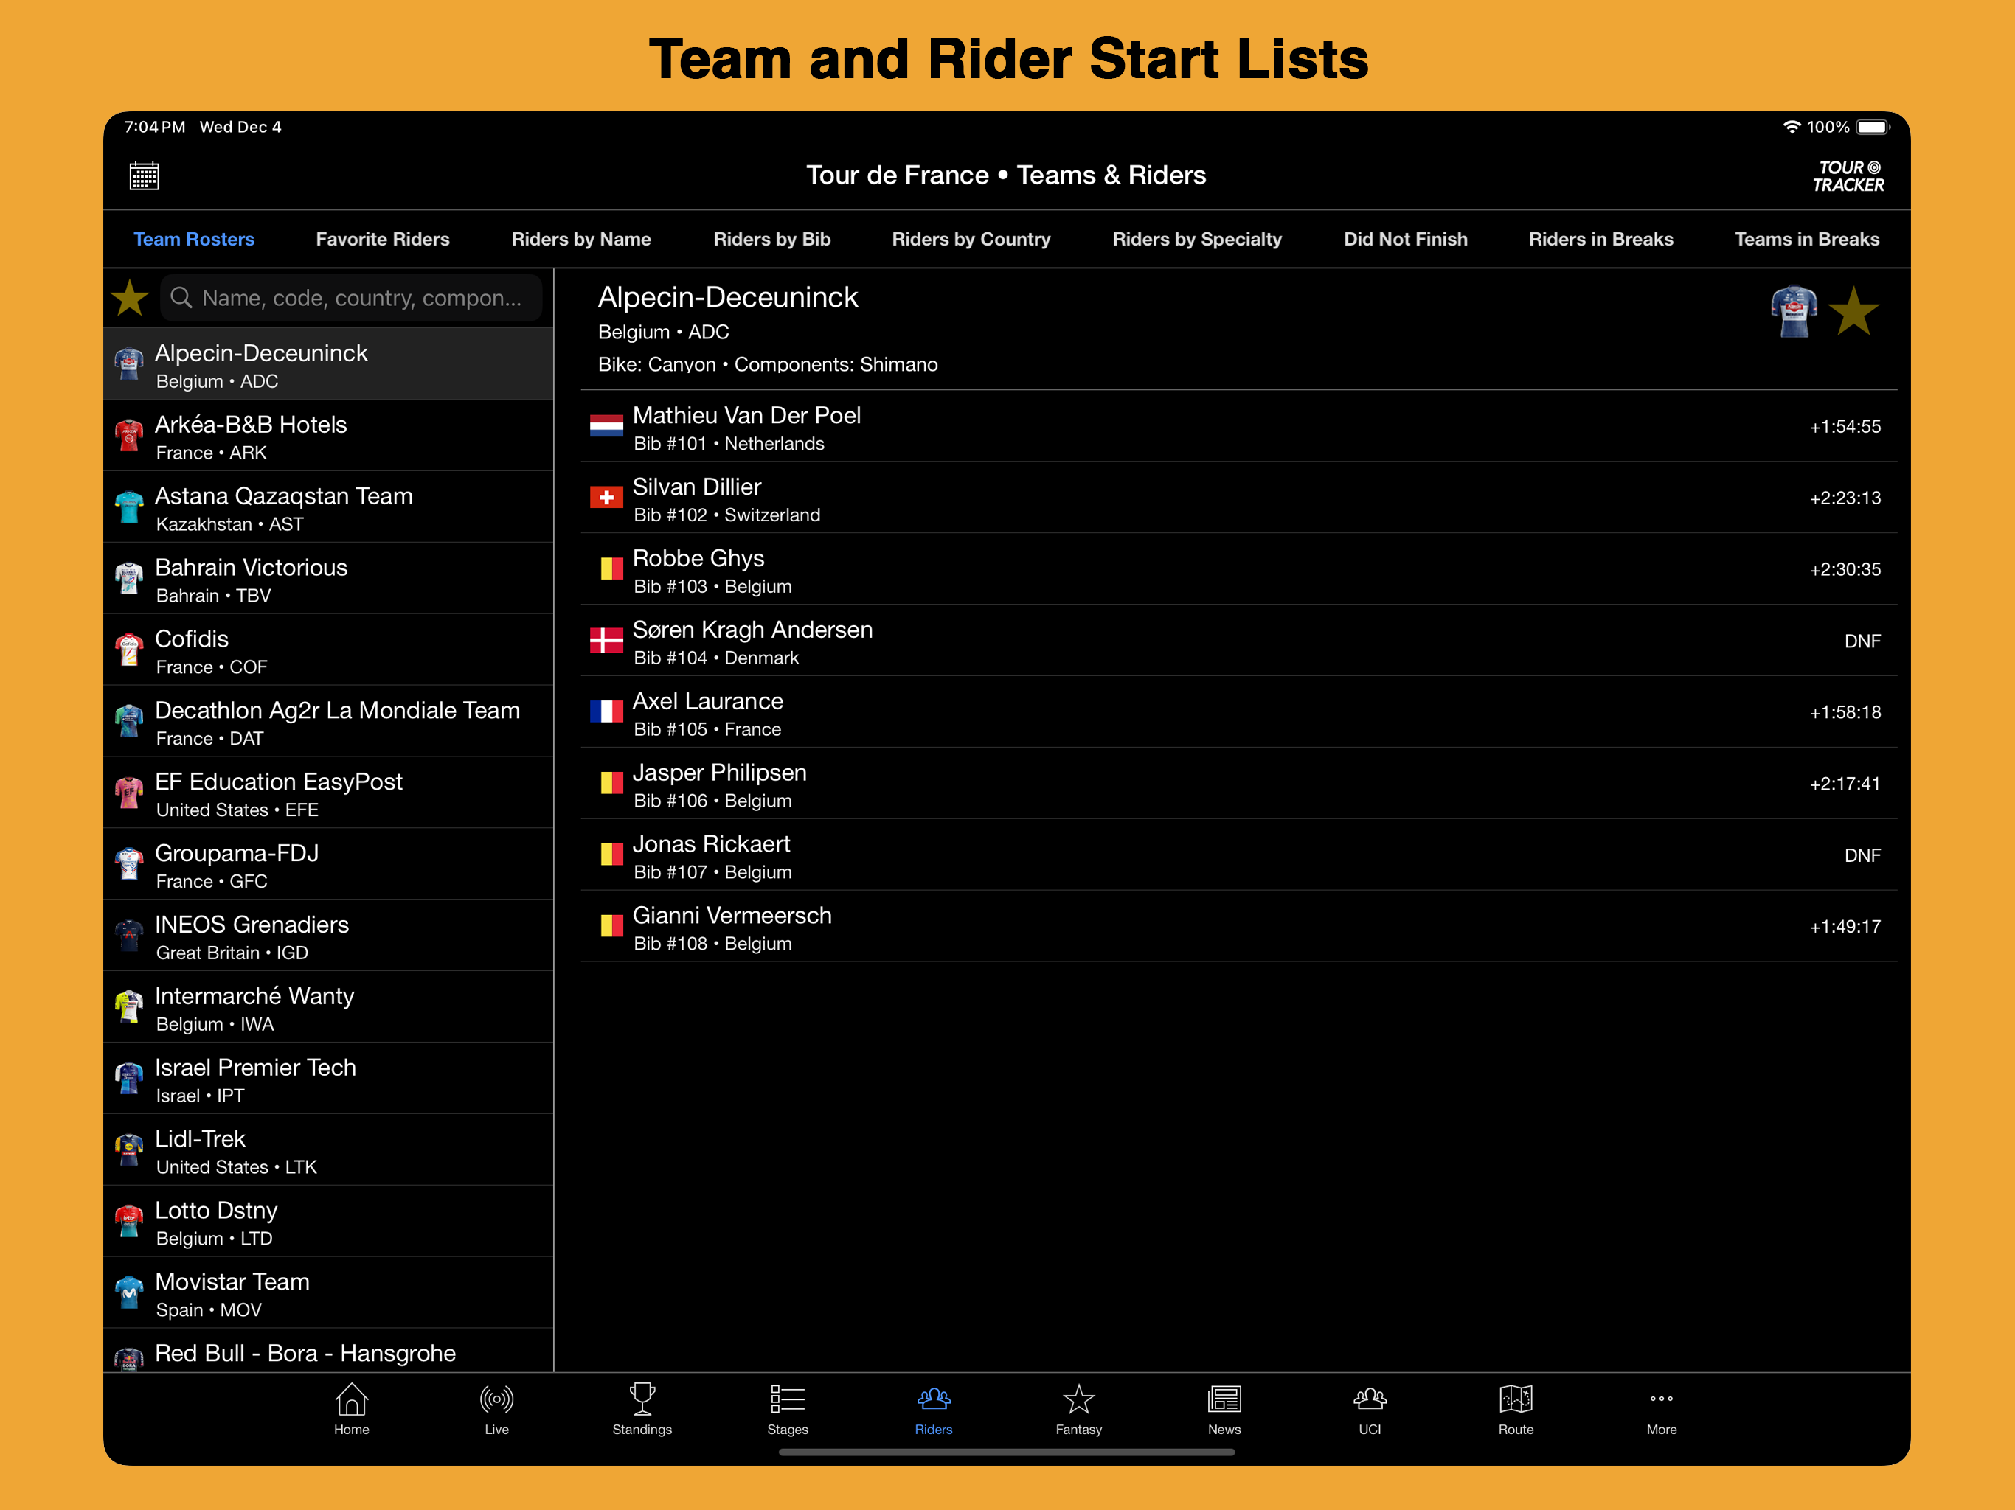Toggle Alpecin-Deceuninck favorite star in team header

tap(1853, 313)
